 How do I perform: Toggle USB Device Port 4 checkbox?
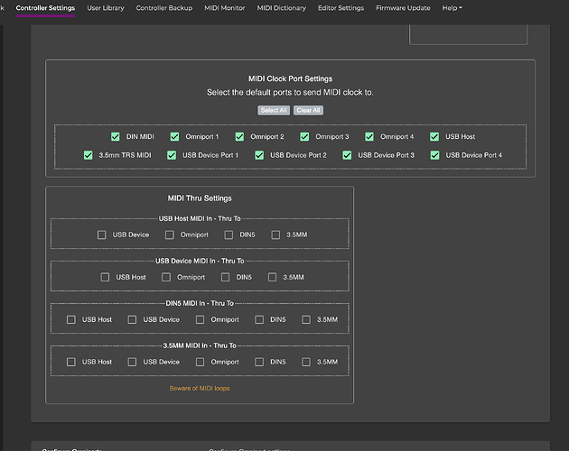click(x=436, y=155)
